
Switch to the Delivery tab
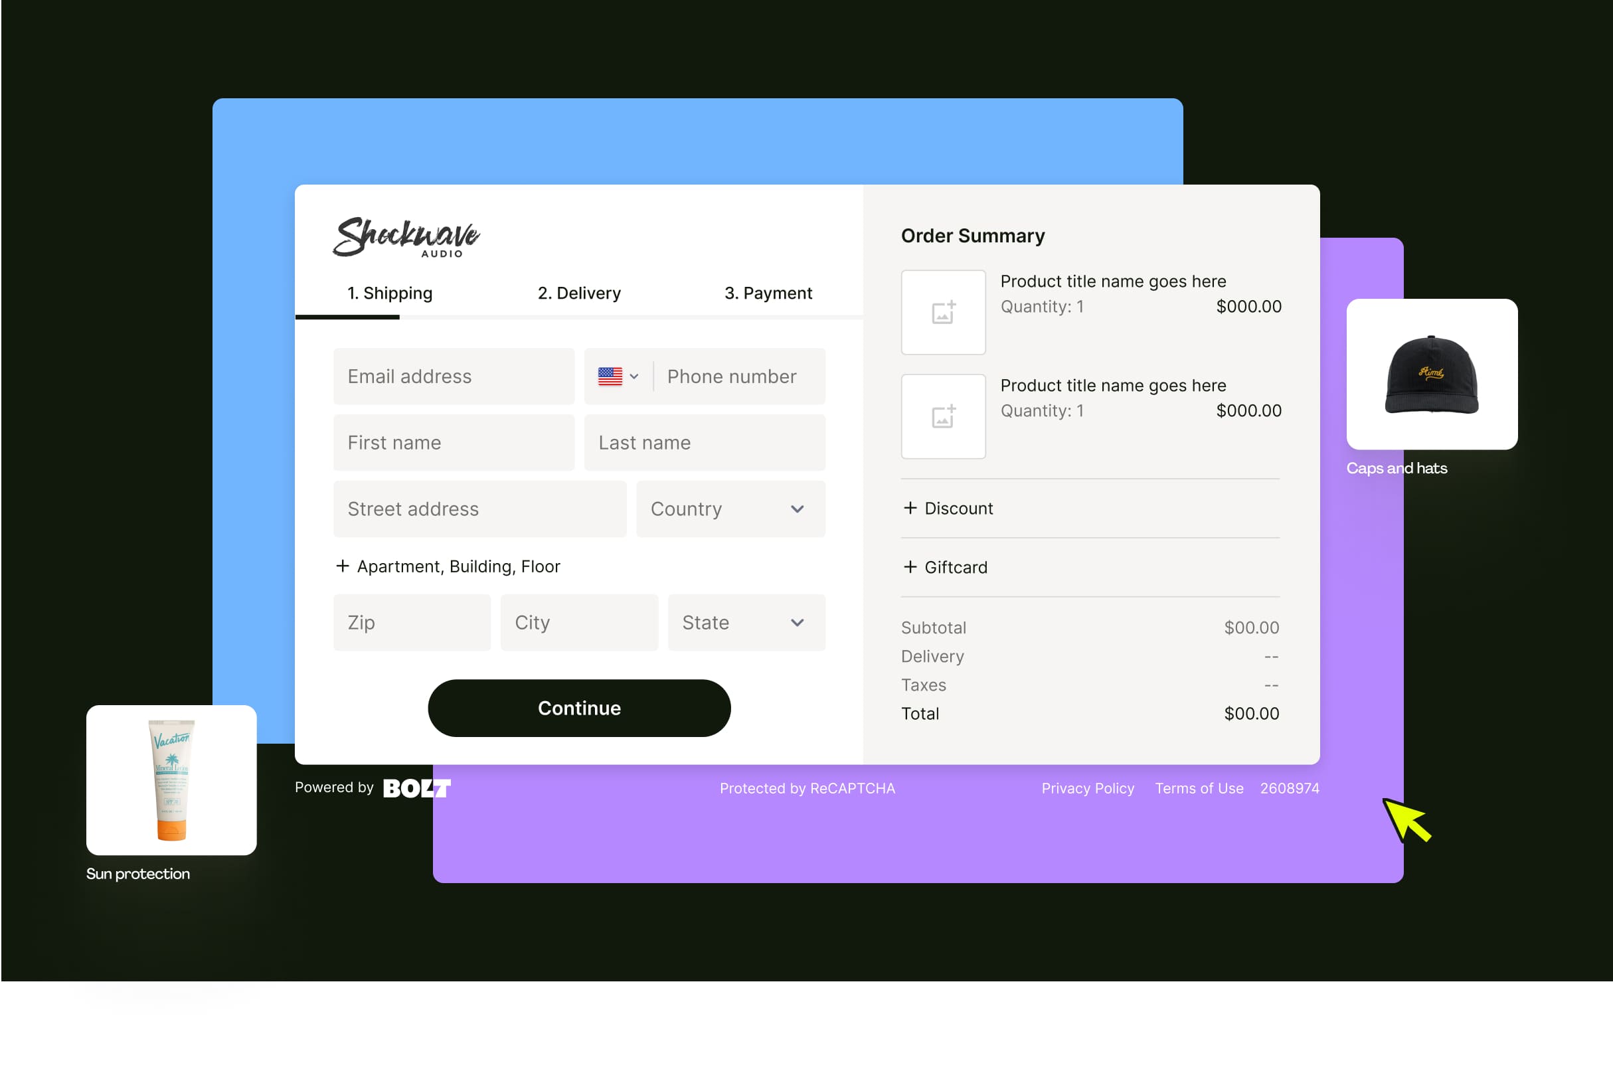[579, 293]
